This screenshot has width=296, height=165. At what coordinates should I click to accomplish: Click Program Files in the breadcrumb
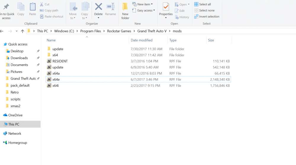pos(90,31)
